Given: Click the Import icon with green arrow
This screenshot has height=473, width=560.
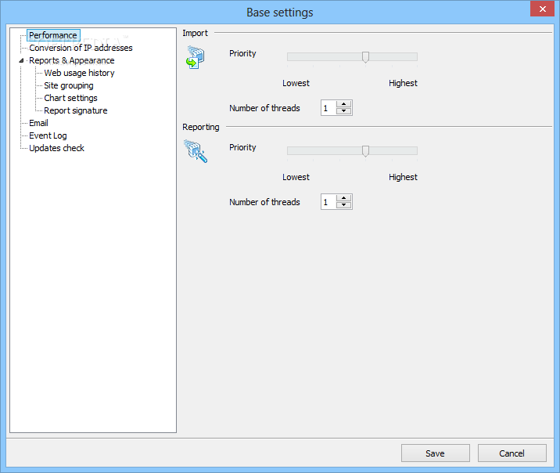Looking at the screenshot, I should pyautogui.click(x=195, y=57).
